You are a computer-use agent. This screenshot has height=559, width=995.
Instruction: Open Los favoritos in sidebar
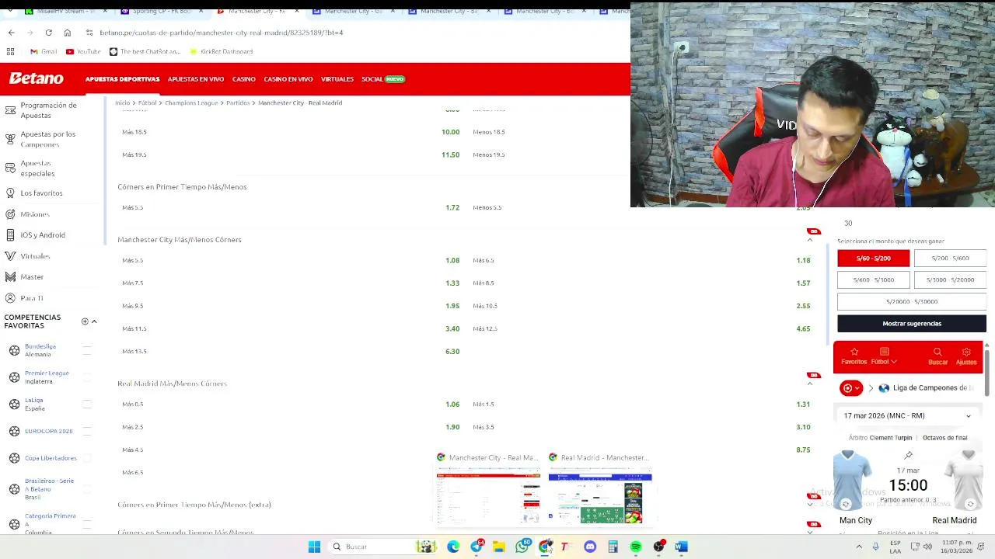click(35, 193)
